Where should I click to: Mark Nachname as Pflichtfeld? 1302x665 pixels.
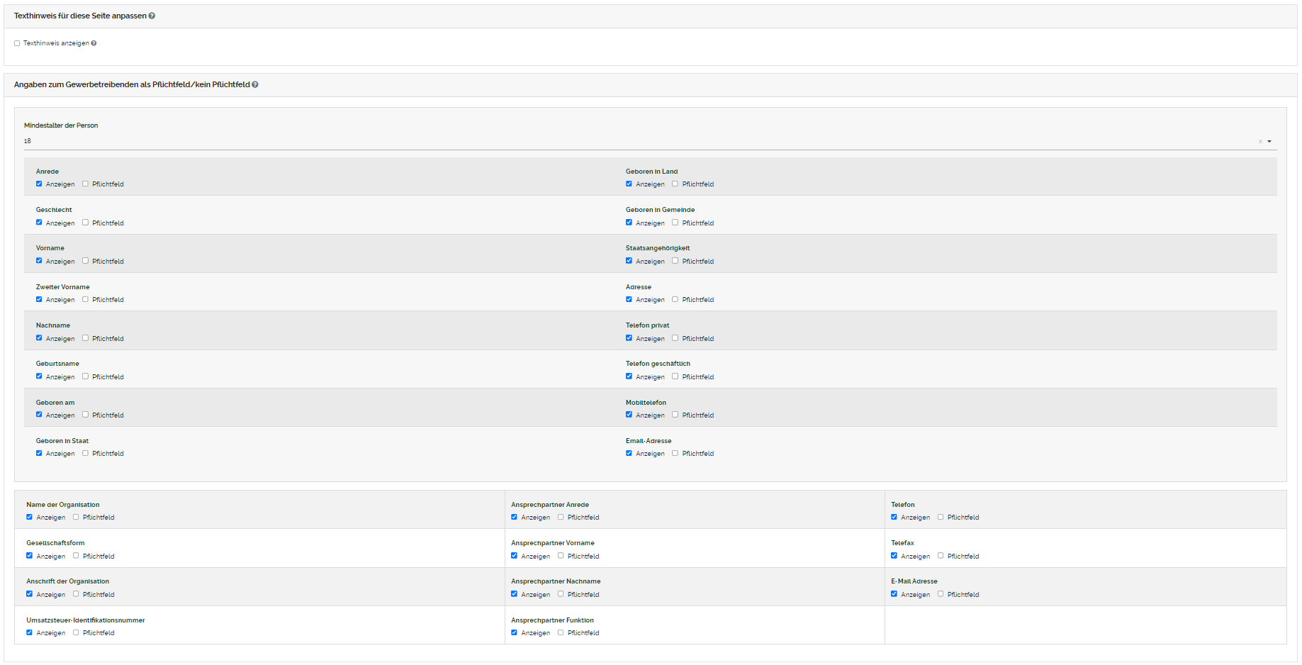[85, 338]
